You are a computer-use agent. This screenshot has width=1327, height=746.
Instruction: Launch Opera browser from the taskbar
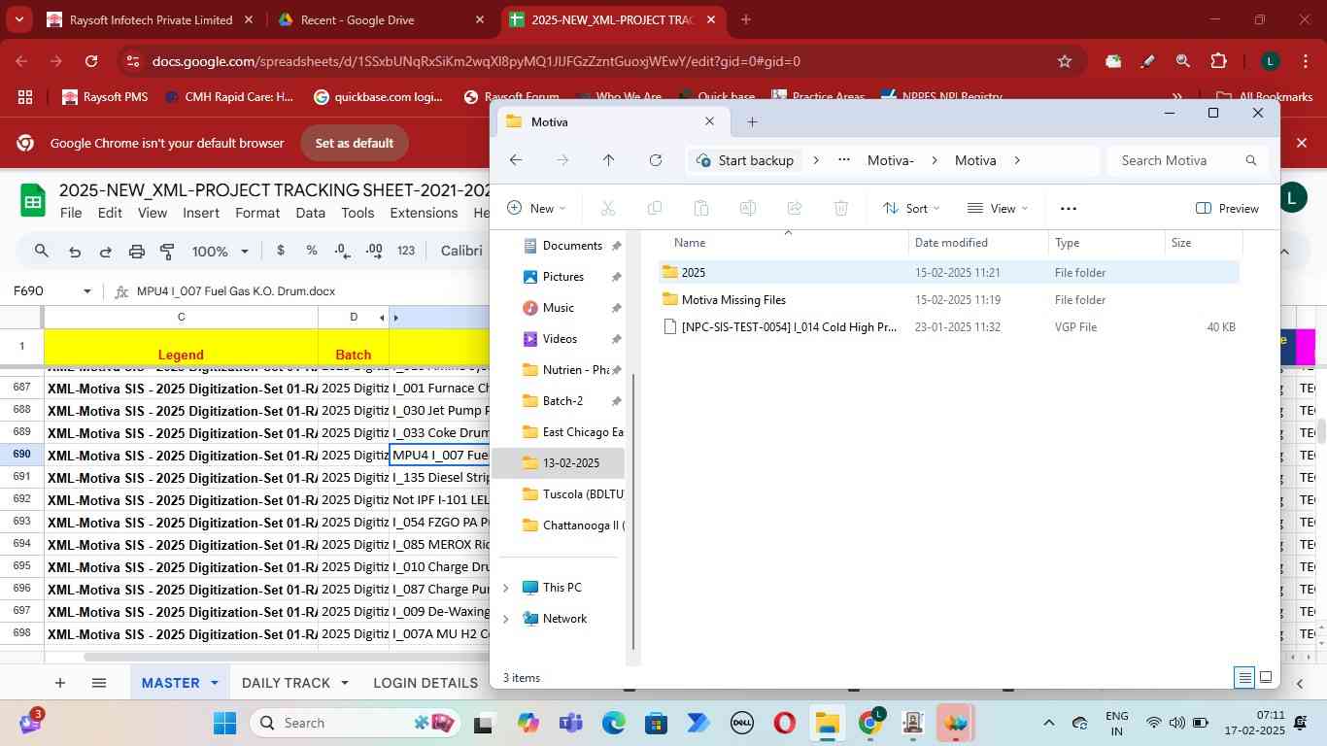click(784, 723)
